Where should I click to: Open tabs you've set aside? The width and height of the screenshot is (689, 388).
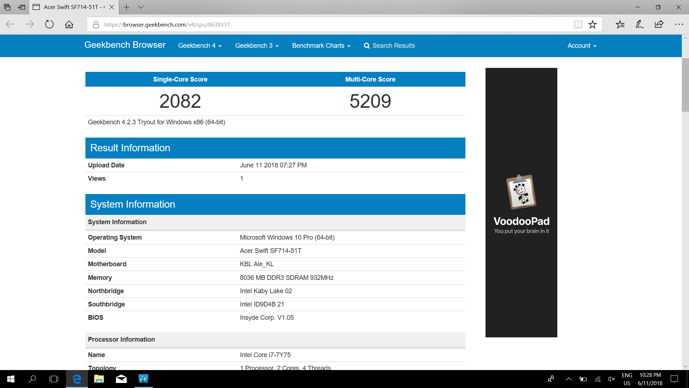tap(7, 7)
